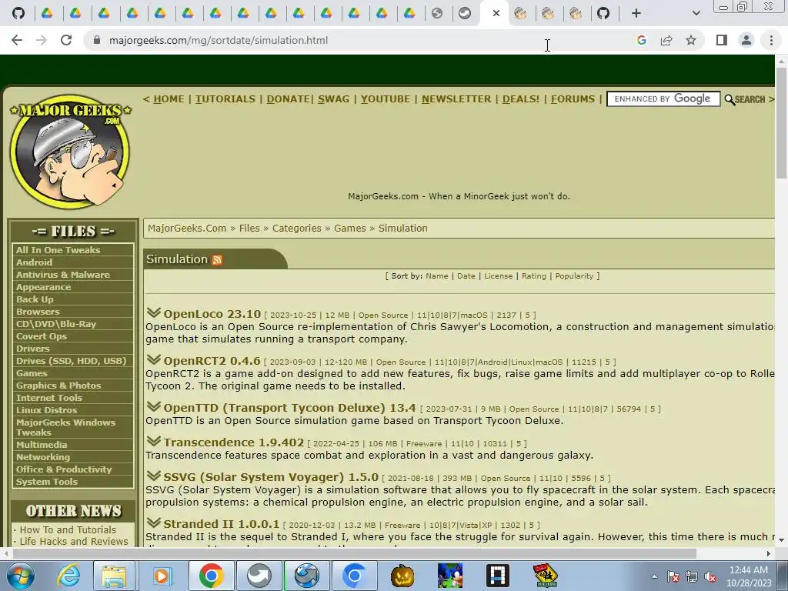Click the Games breadcrumb link
The height and width of the screenshot is (591, 788).
pos(350,228)
